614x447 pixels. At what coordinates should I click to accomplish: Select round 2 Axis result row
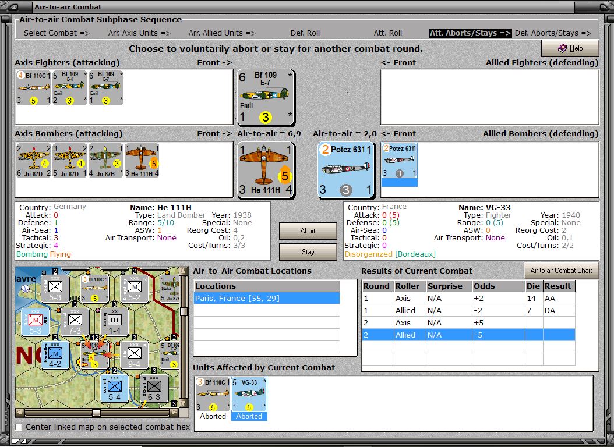point(469,322)
